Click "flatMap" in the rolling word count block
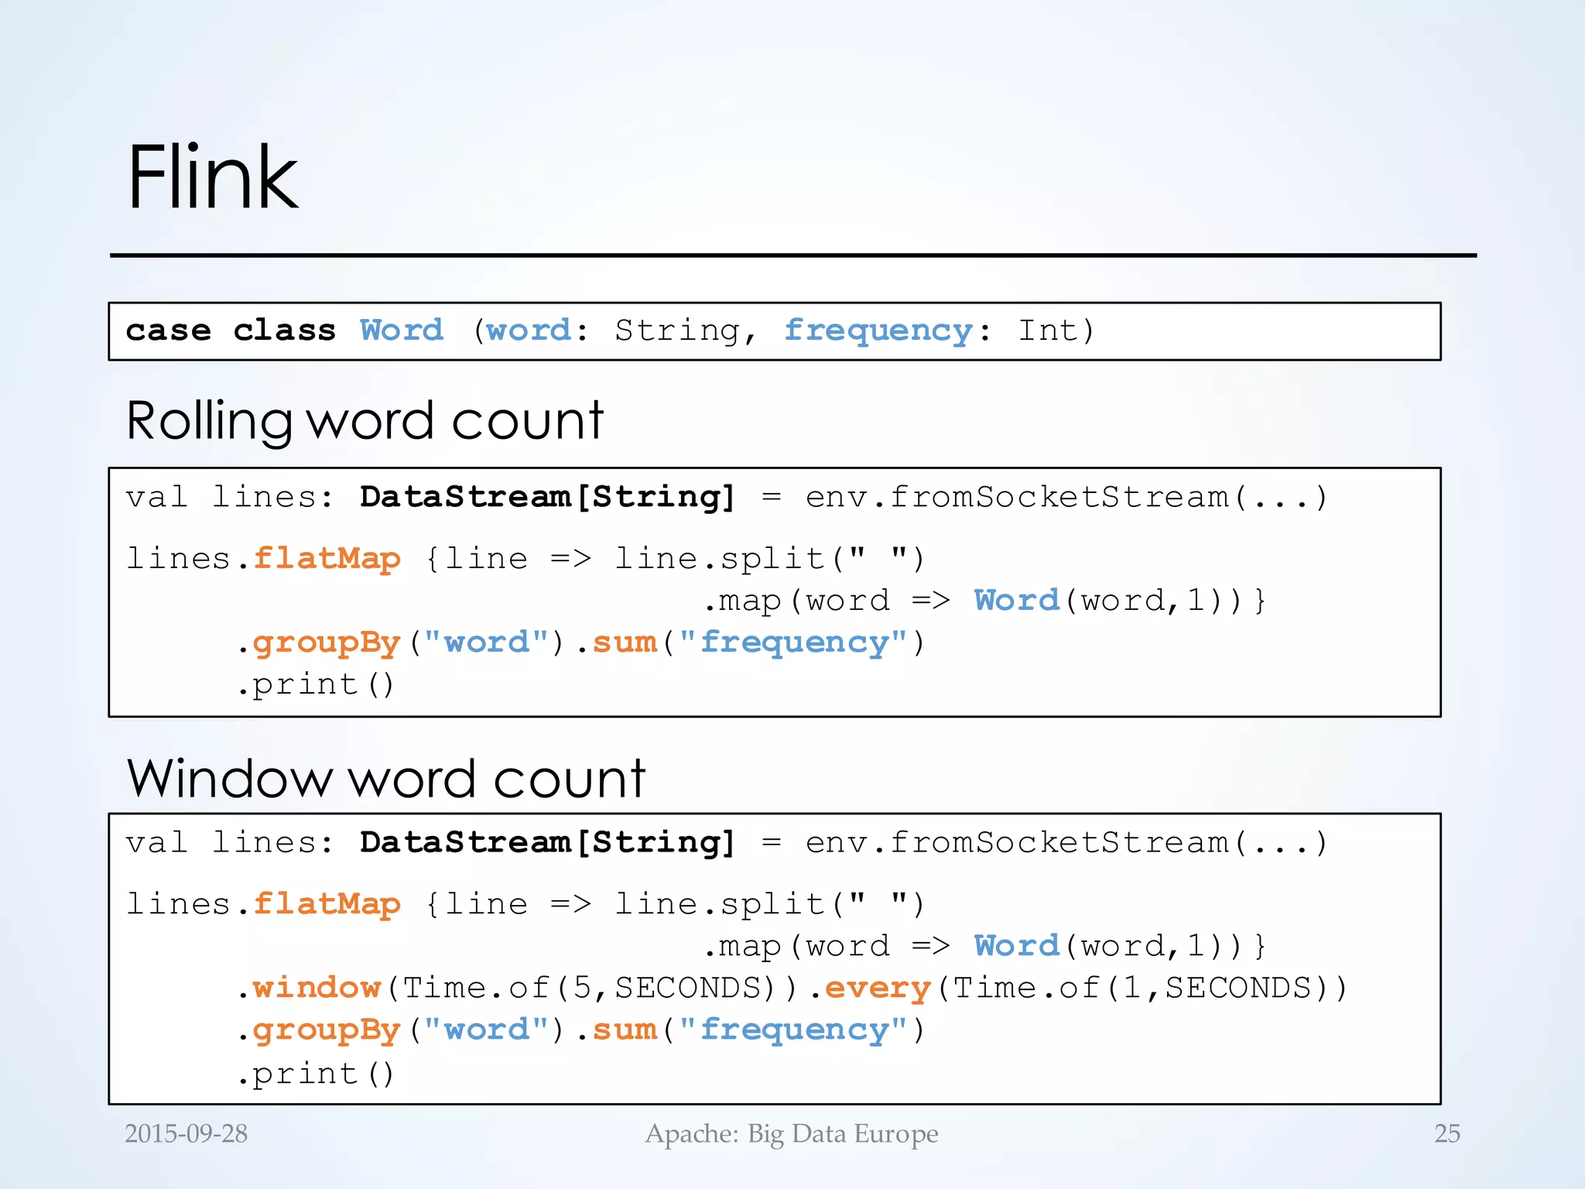 point(327,558)
